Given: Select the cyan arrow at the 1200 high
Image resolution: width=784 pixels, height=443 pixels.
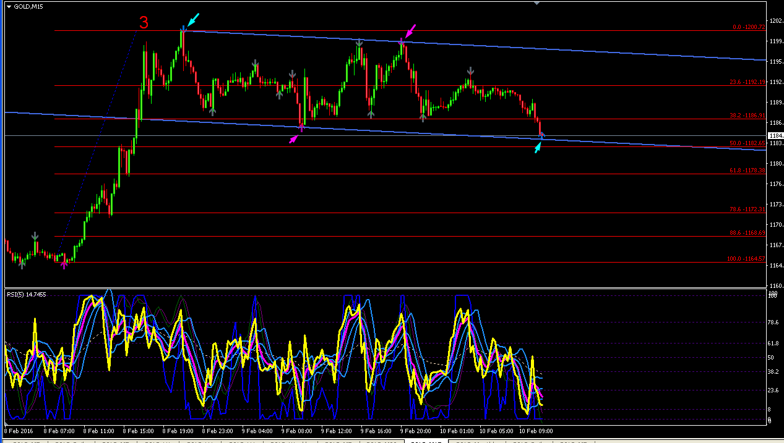Looking at the screenshot, I should (194, 19).
